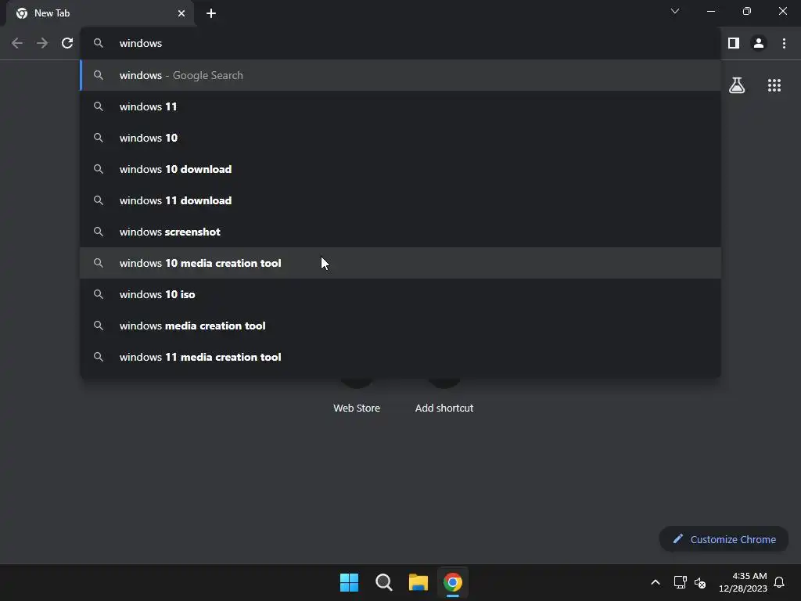Screen dimensions: 801x601
Task: Click the Chrome taskbar icon
Action: coord(453,582)
